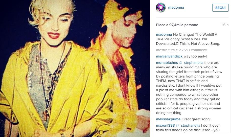Click the @_stephanella mention in the maxoni333 comment
Viewport: 231px width, 137px height.
188,125
